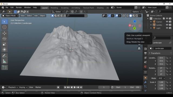Open the timeline Marker menu
The width and height of the screenshot is (173, 97).
tap(38, 87)
